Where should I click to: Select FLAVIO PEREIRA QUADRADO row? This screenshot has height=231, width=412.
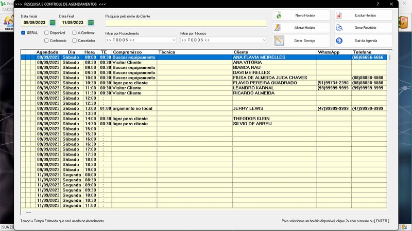tap(203, 83)
